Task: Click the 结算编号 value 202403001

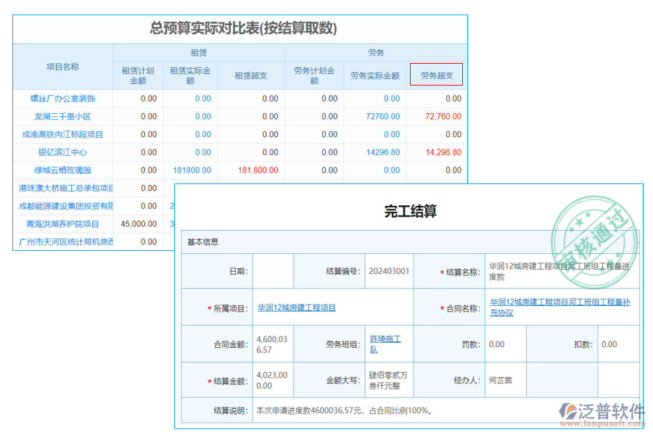Action: [388, 271]
